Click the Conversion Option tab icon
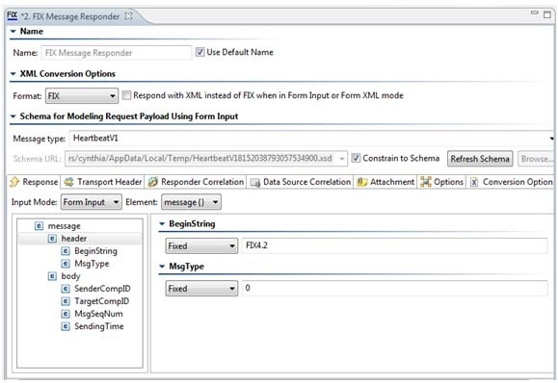 pyautogui.click(x=474, y=182)
